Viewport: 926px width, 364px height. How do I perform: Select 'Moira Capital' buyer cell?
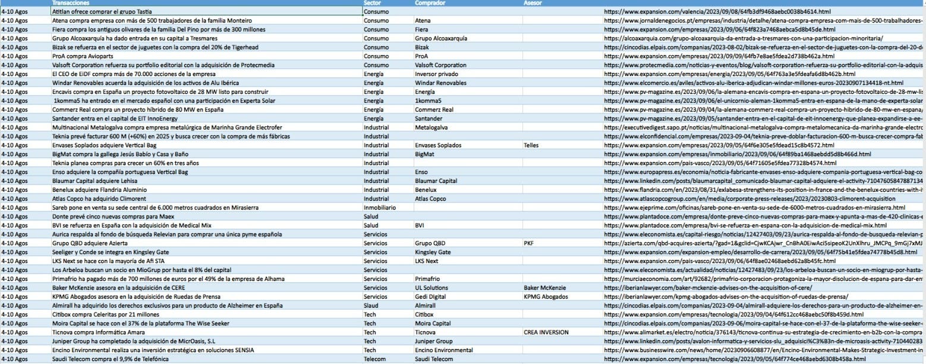pyautogui.click(x=468, y=323)
